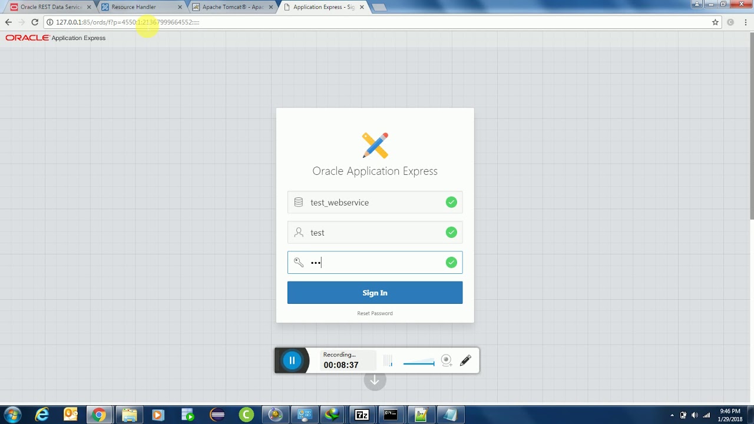Pause the screen recording
Viewport: 754px width, 424px height.
coord(292,360)
